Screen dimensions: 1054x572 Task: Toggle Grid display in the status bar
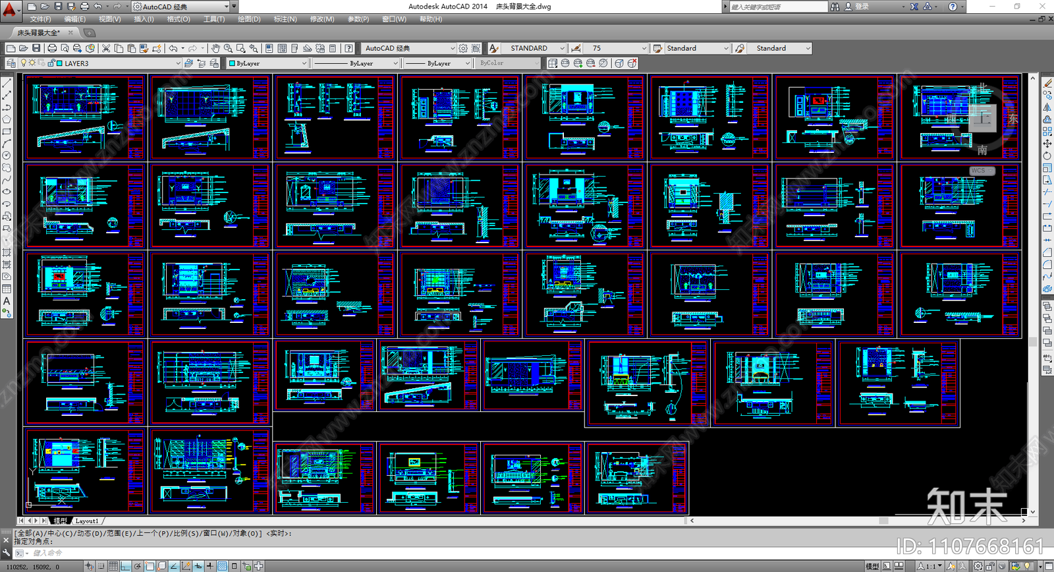pos(113,566)
